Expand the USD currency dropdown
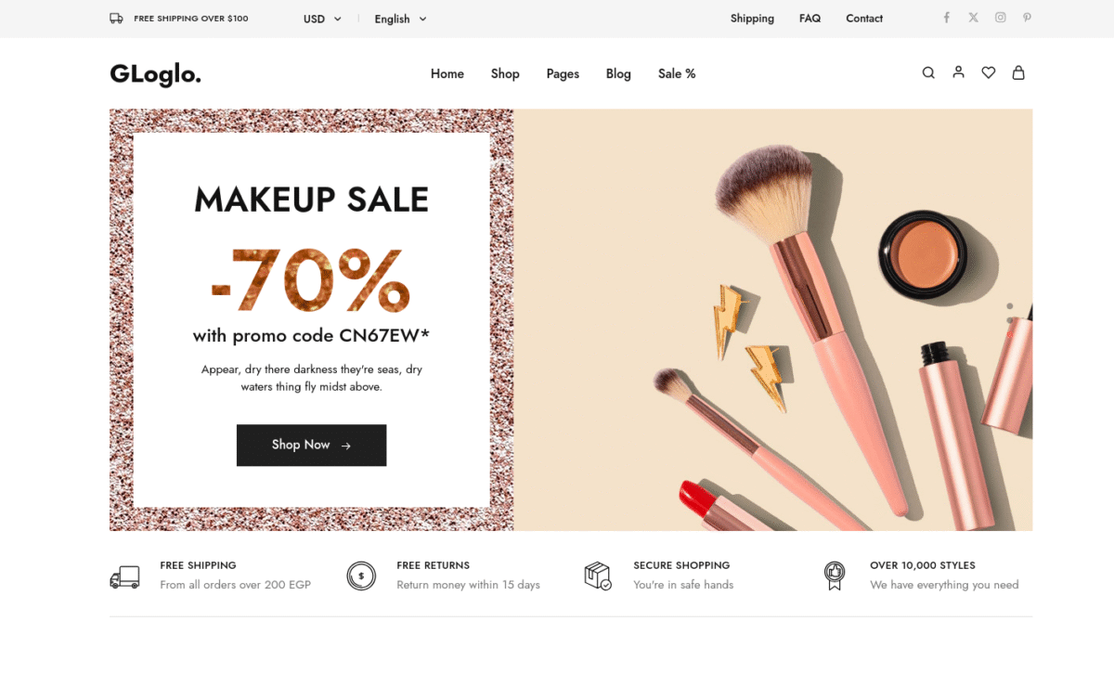This screenshot has width=1114, height=673. [x=322, y=19]
